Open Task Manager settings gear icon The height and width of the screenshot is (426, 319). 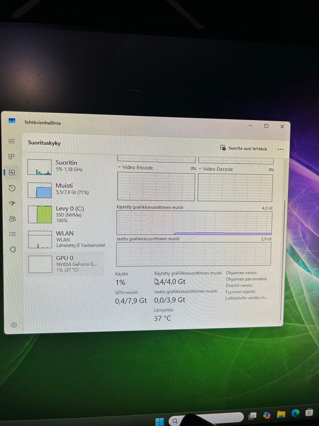click(14, 325)
